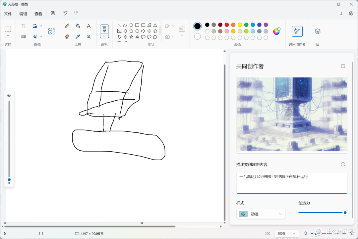
Task: Click the generated computer tower image
Action: click(292, 114)
